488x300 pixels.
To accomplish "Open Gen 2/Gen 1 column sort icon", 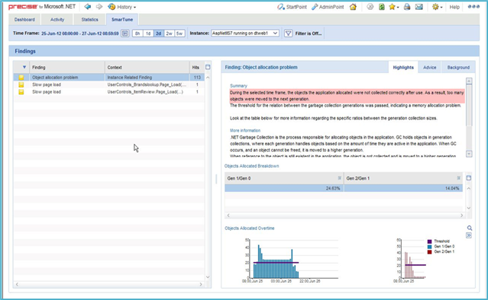I will click(458, 178).
